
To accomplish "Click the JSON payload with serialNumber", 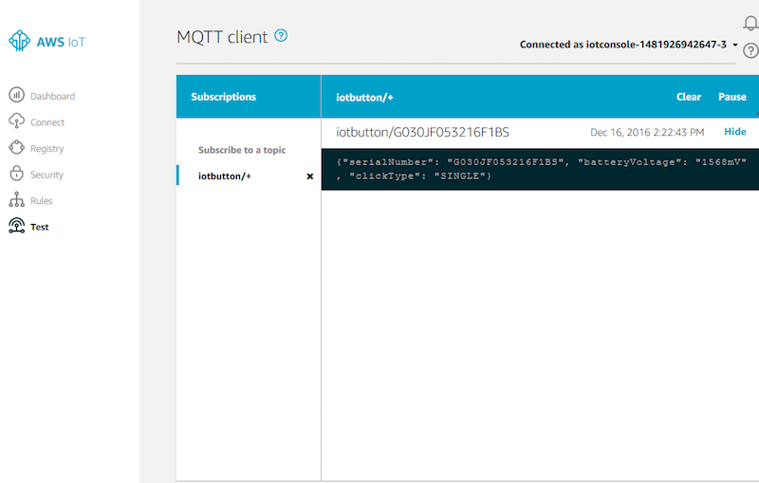I will pyautogui.click(x=540, y=169).
